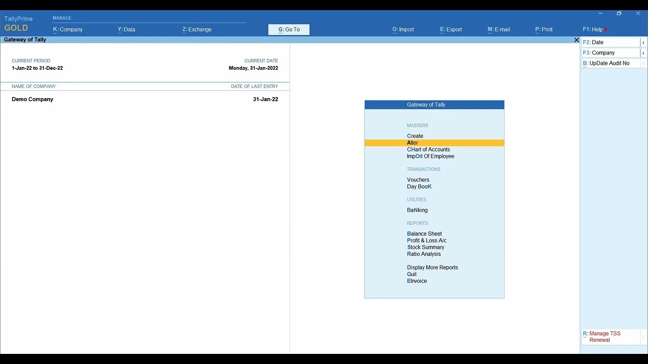Image resolution: width=648 pixels, height=364 pixels.
Task: Click the Demo Company name
Action: pos(32,100)
